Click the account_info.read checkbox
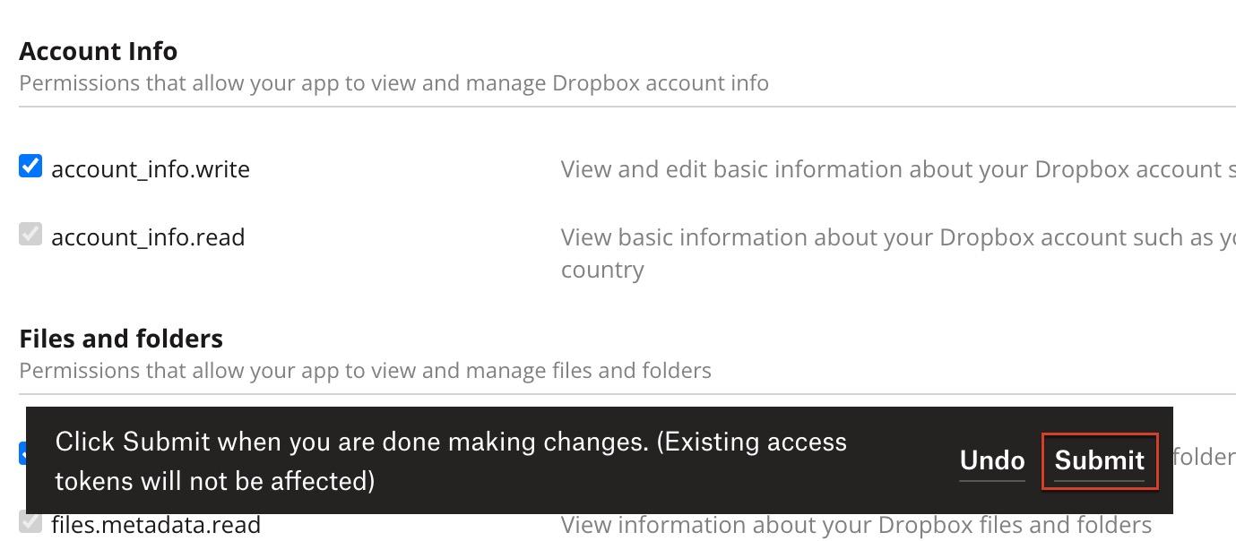This screenshot has width=1236, height=541. click(30, 235)
